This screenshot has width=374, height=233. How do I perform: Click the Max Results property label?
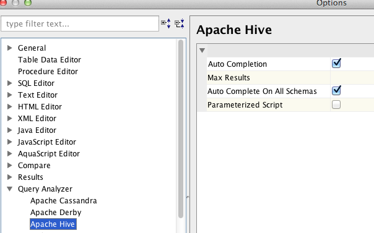[x=228, y=78]
